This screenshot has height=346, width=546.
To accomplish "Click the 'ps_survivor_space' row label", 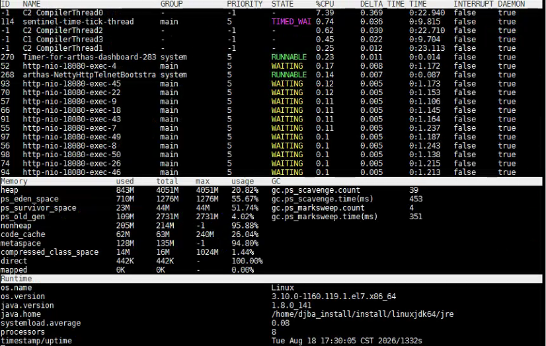I will (x=38, y=208).
